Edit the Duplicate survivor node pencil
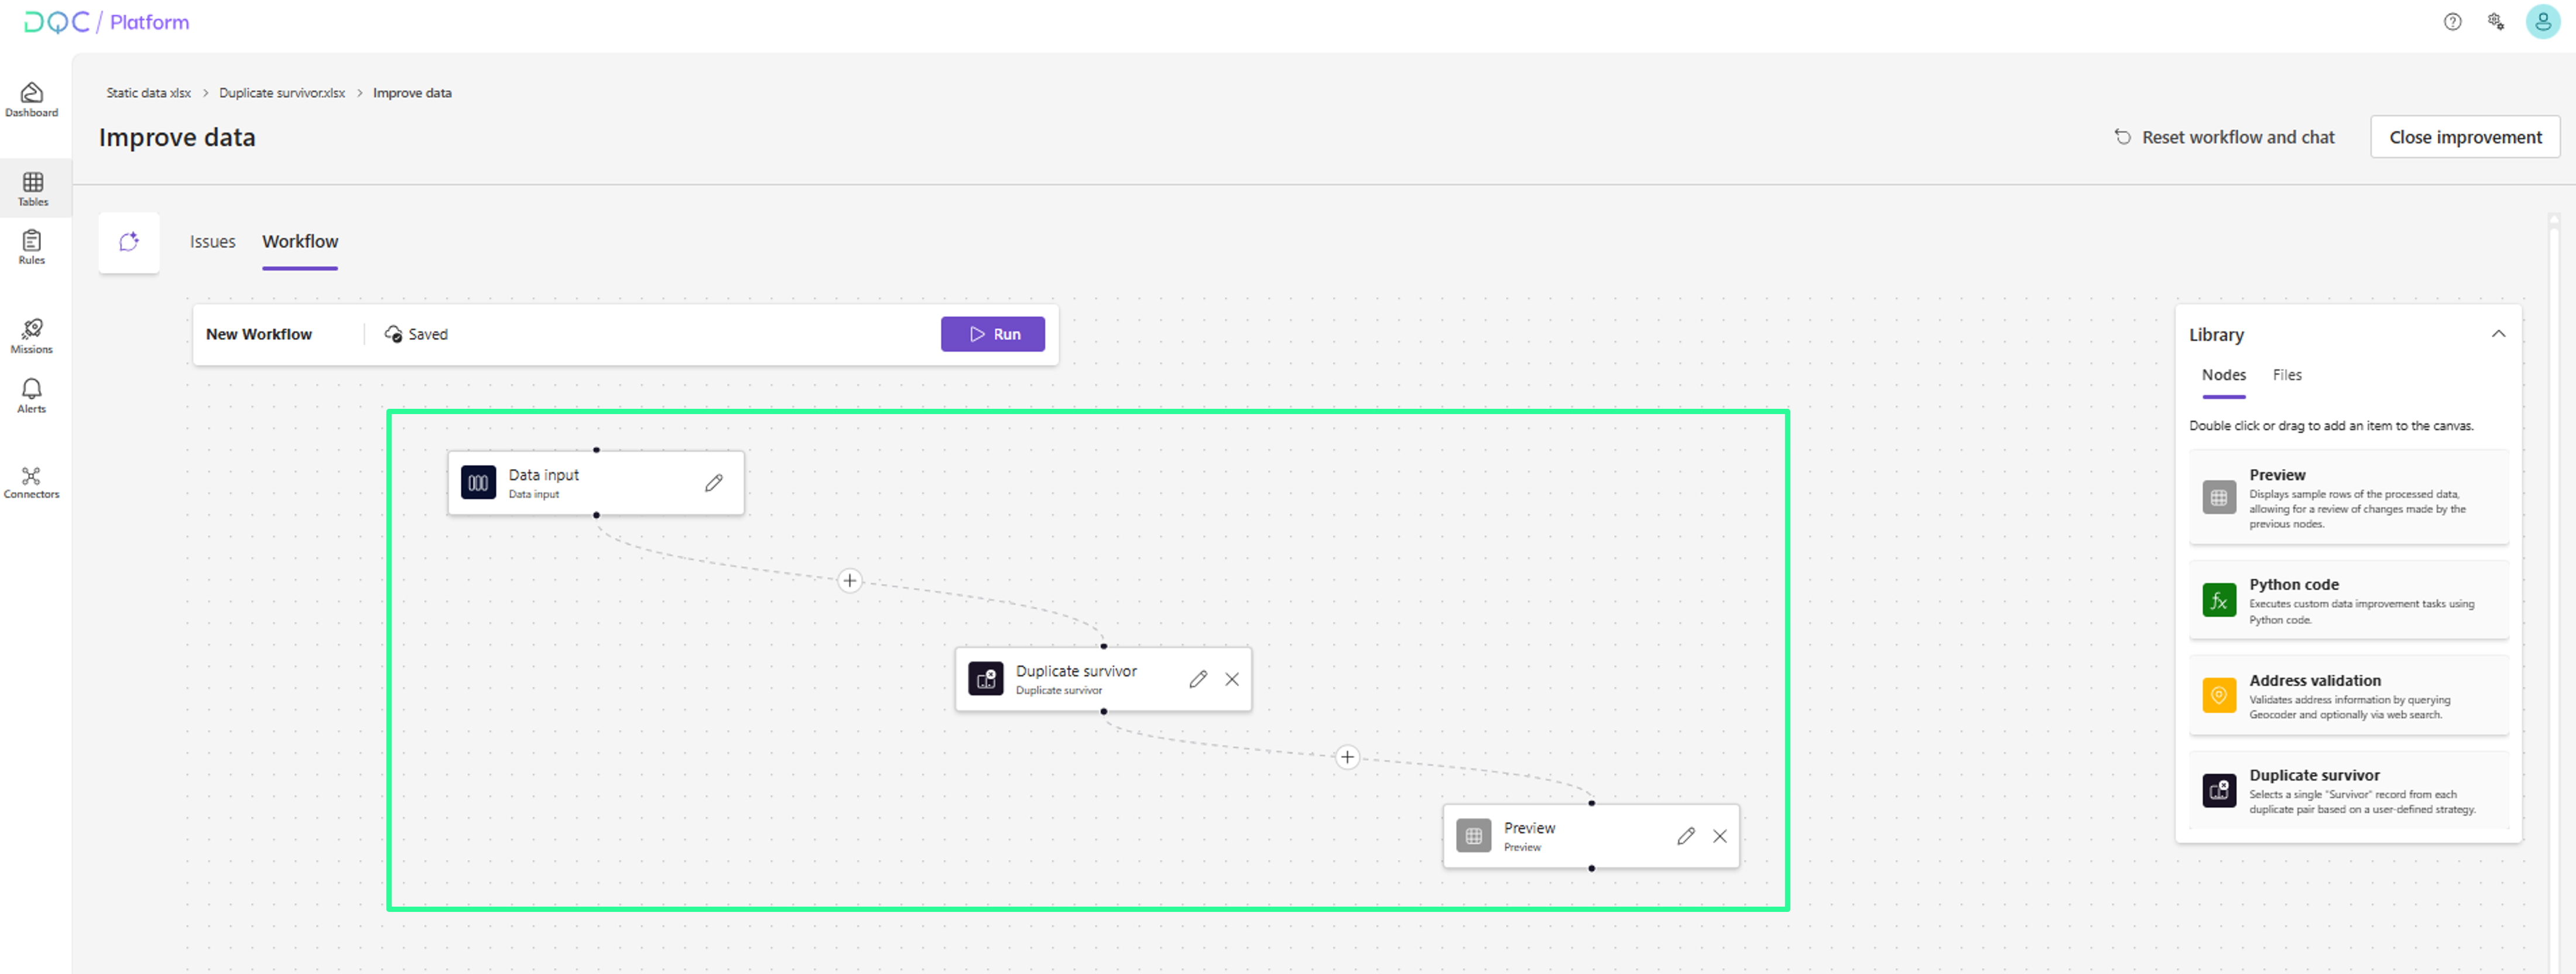 pyautogui.click(x=1197, y=679)
